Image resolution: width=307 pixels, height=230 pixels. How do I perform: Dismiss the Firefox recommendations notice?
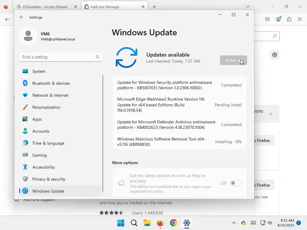pos(271,114)
